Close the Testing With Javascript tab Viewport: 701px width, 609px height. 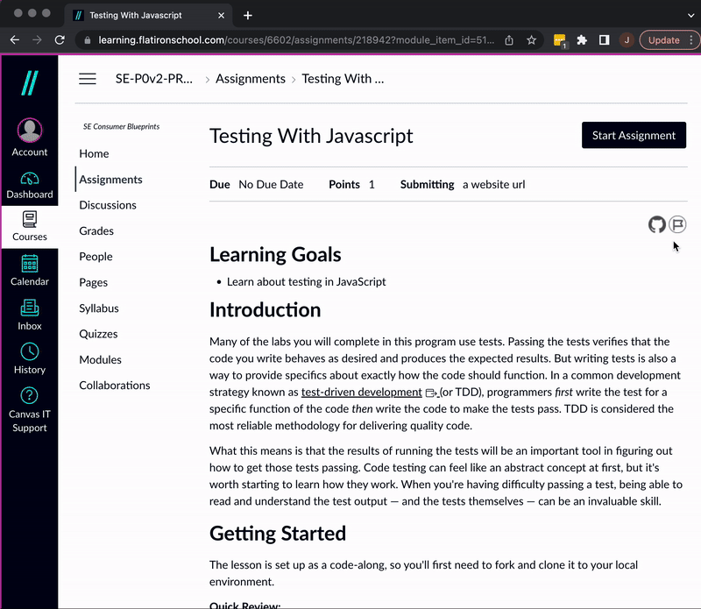point(222,16)
